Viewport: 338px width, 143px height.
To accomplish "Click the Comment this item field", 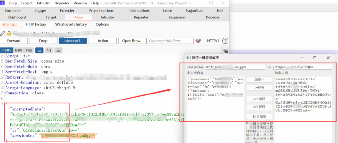I will click(x=170, y=41).
